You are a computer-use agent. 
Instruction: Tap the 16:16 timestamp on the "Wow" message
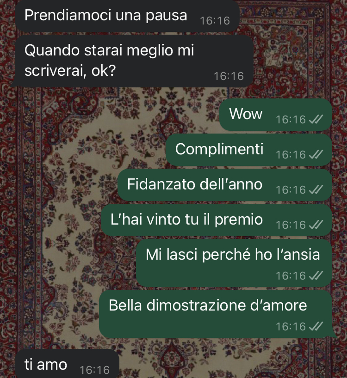click(291, 120)
